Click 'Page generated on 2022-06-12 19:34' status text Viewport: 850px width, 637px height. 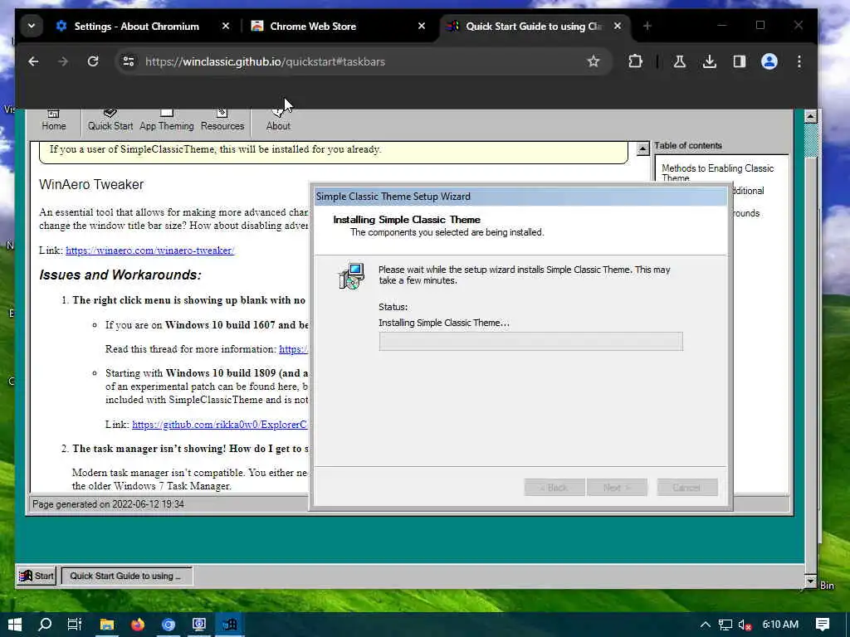point(109,504)
